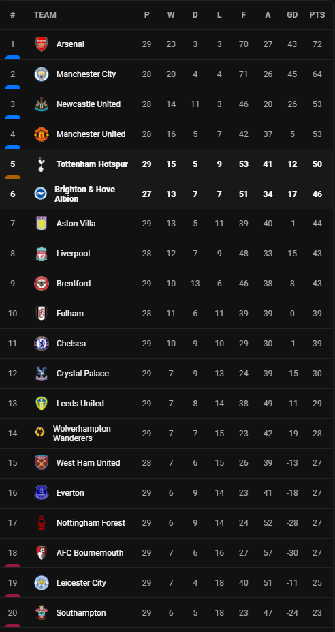The height and width of the screenshot is (632, 335).
Task: Select the Newcastle United badge
Action: (x=42, y=104)
